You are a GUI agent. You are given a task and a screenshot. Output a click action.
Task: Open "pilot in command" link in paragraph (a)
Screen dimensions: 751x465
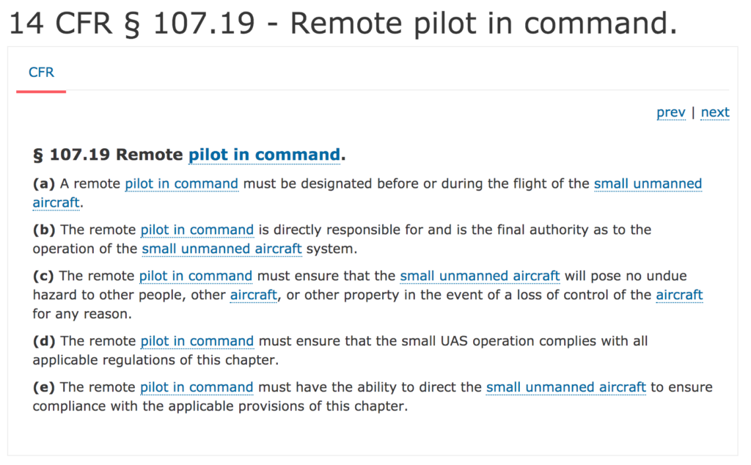[181, 183]
